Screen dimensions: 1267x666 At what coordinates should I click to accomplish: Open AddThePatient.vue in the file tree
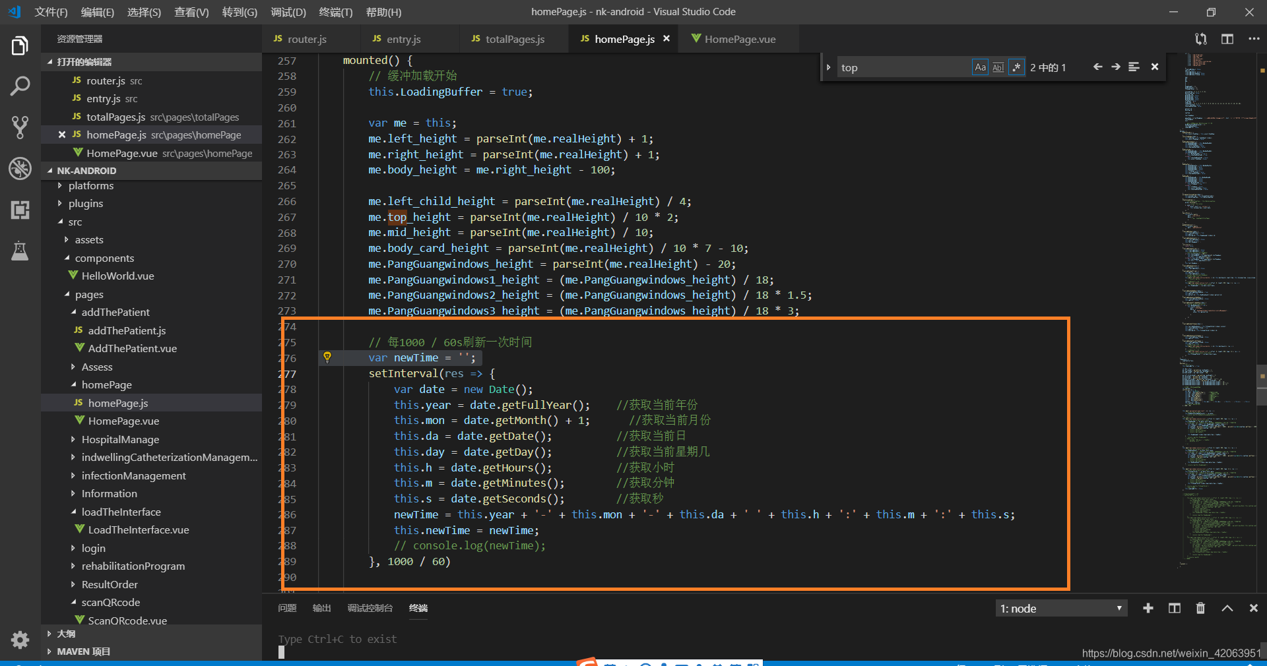[x=132, y=349]
